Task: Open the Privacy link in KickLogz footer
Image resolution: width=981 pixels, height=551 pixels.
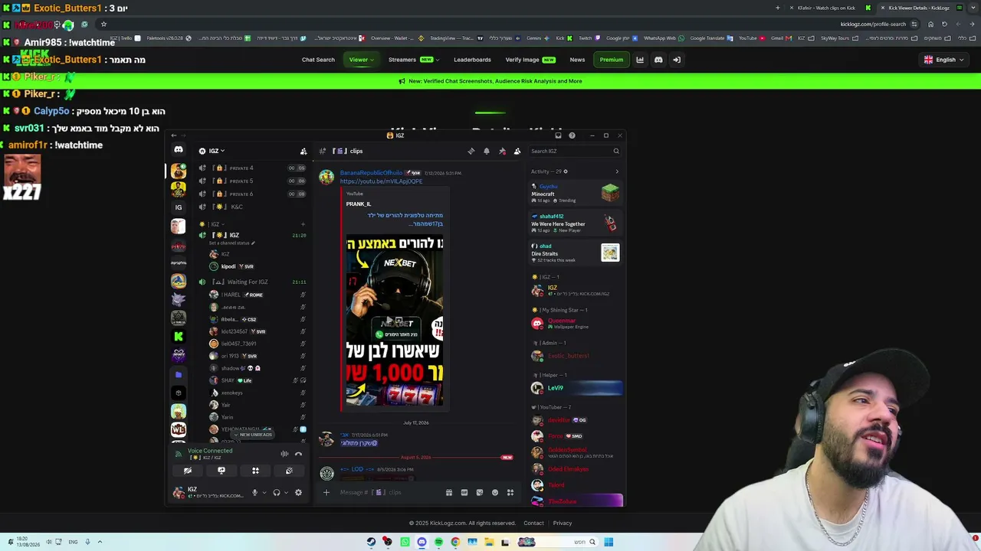Action: [563, 523]
